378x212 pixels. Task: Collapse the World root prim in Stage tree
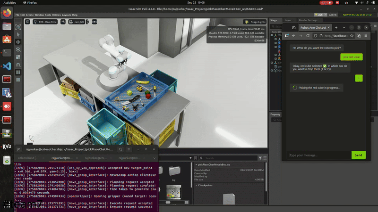point(272,35)
